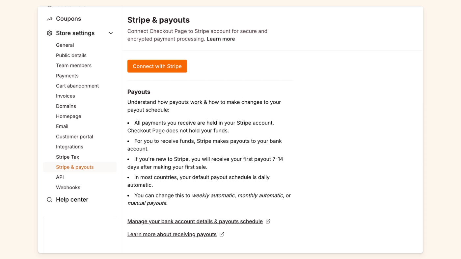461x259 pixels.
Task: Open the Payments settings section
Action: pyautogui.click(x=67, y=76)
